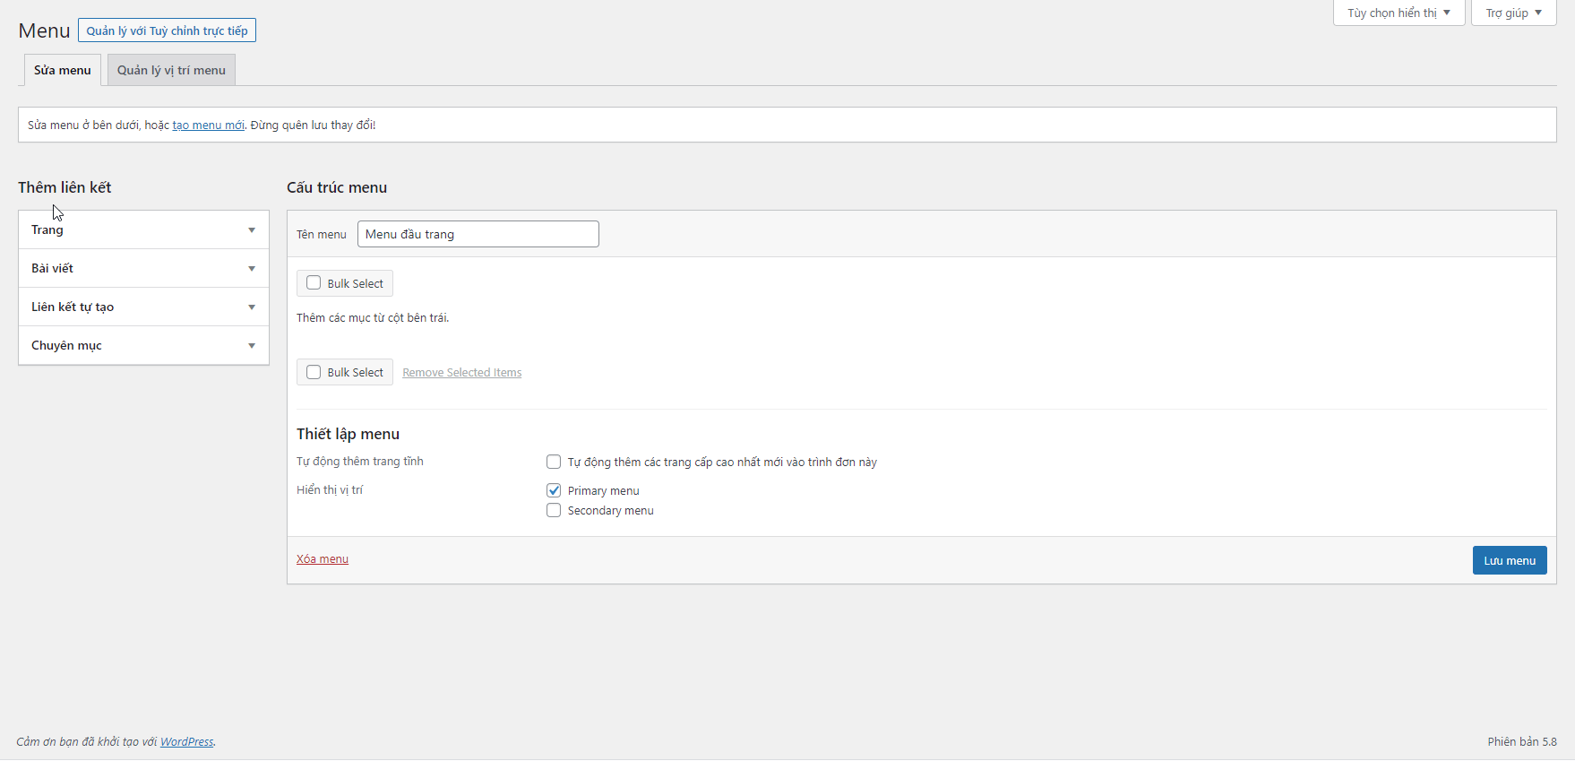Click Quản lý với Tuỳ chỉnh trực tiếp
The height and width of the screenshot is (761, 1575).
pyautogui.click(x=167, y=30)
